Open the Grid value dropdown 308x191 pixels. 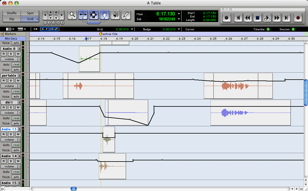tap(132, 29)
